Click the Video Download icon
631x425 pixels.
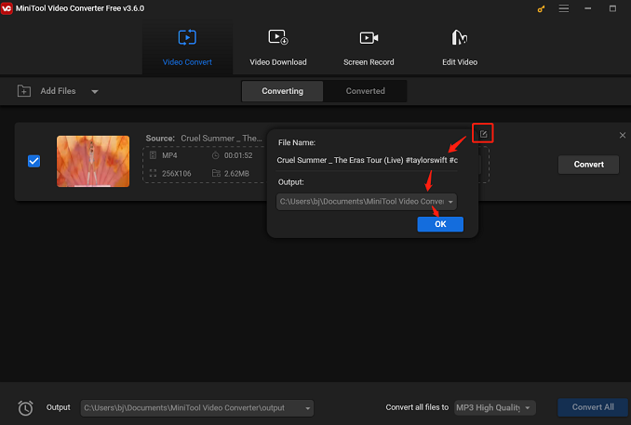click(x=278, y=37)
